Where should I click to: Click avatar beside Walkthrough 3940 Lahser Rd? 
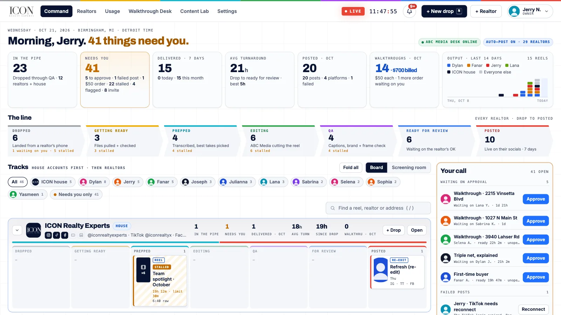446,240
